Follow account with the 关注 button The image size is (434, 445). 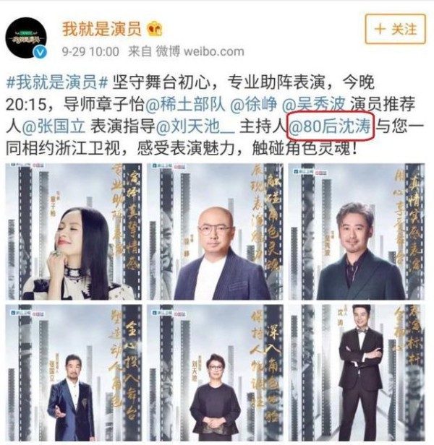tap(396, 29)
